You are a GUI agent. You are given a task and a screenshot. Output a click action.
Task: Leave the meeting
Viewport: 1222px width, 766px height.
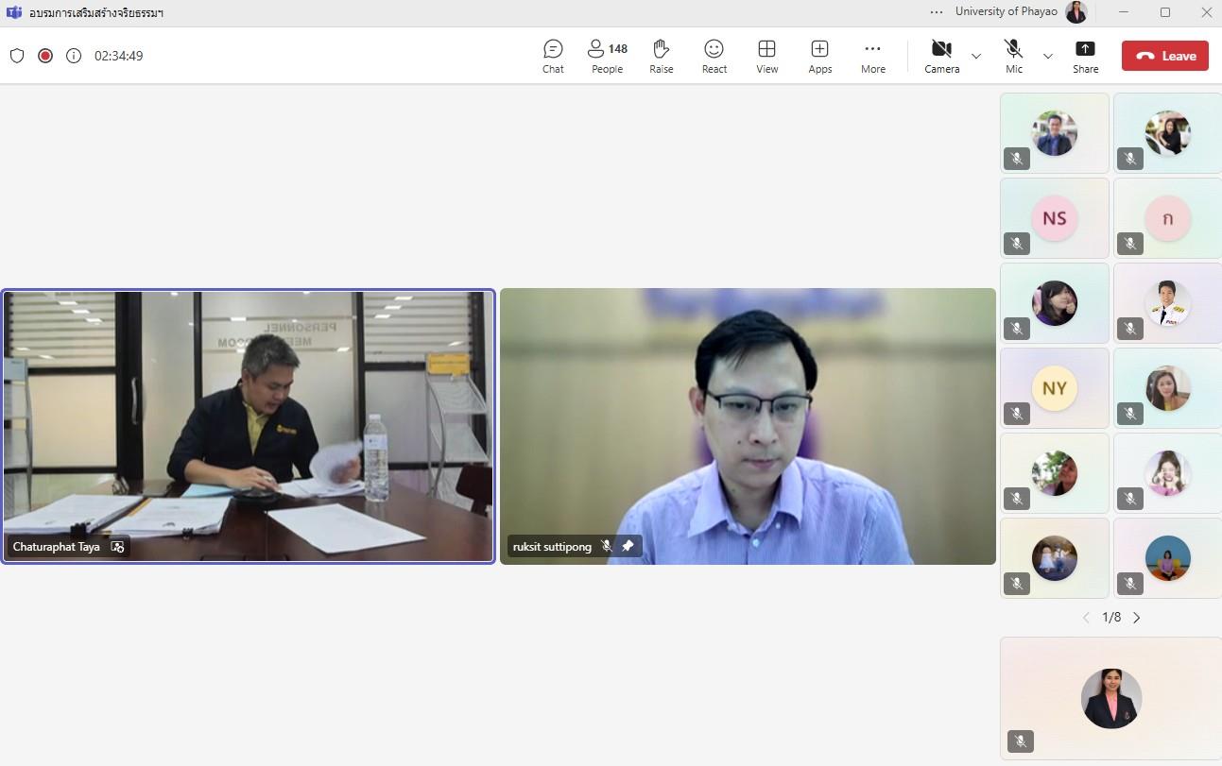(x=1165, y=56)
